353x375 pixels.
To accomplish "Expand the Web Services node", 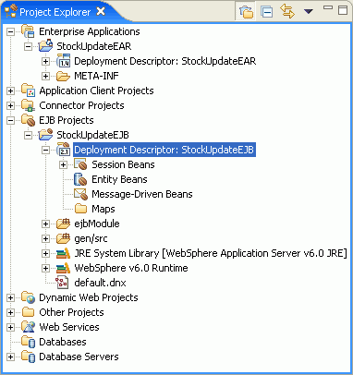I will click(10, 327).
